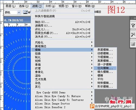Viewport: 136px width, 110px height.
Task: Choose 动感模糊... motion blur
Action: (105, 54)
